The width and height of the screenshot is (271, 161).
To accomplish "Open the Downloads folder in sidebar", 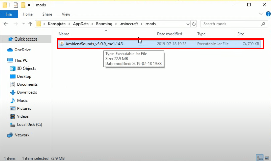I will [x=27, y=92].
